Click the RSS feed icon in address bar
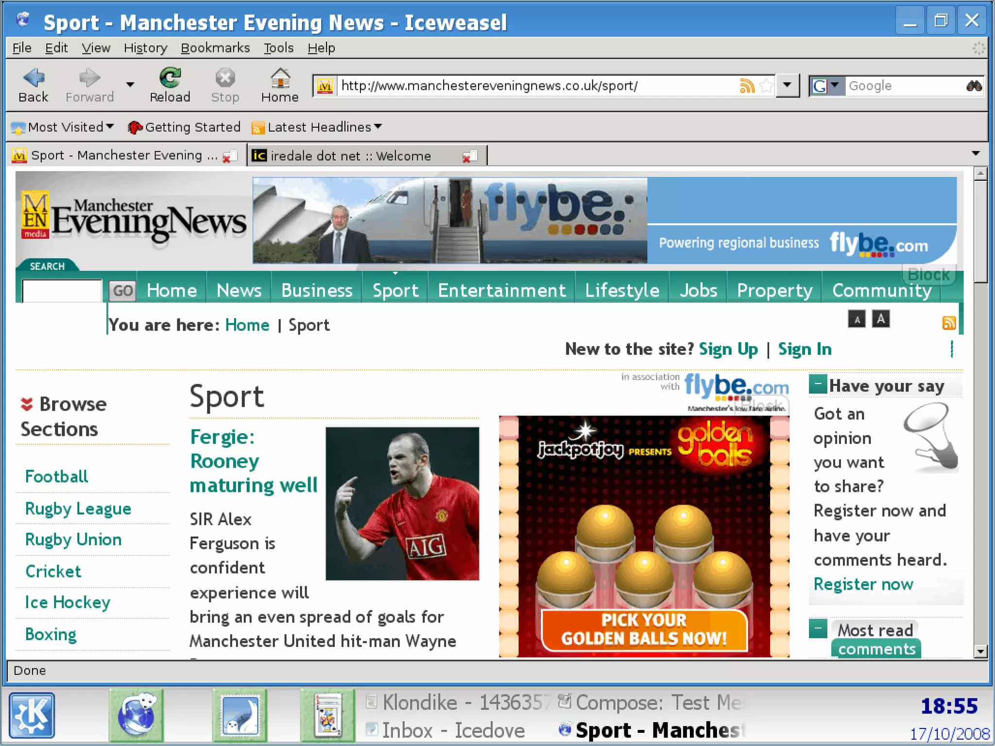This screenshot has height=746, width=995. (x=747, y=86)
